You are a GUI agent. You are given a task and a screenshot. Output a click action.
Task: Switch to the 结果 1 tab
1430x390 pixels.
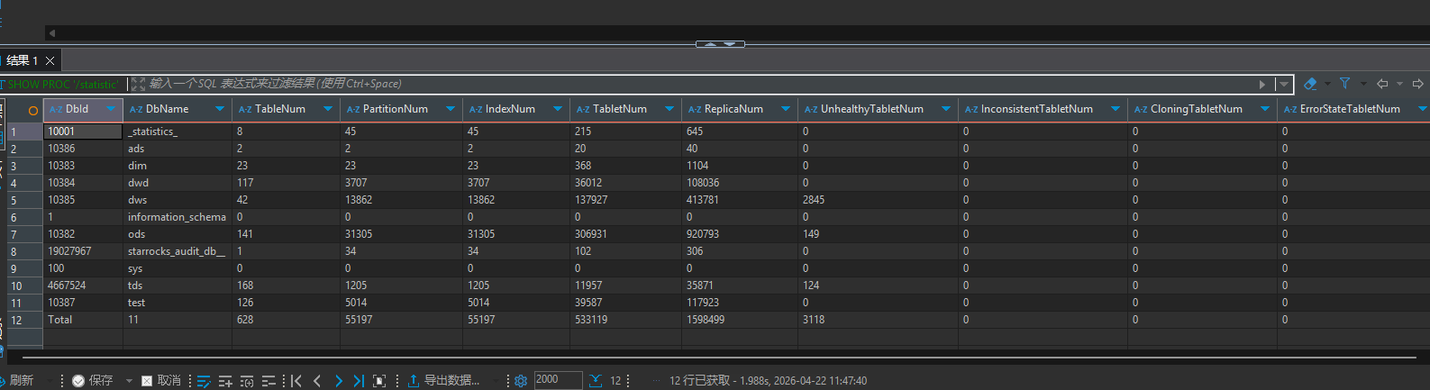pyautogui.click(x=22, y=60)
